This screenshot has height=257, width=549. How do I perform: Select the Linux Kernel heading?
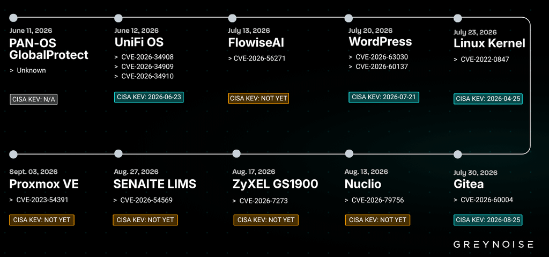(x=489, y=43)
